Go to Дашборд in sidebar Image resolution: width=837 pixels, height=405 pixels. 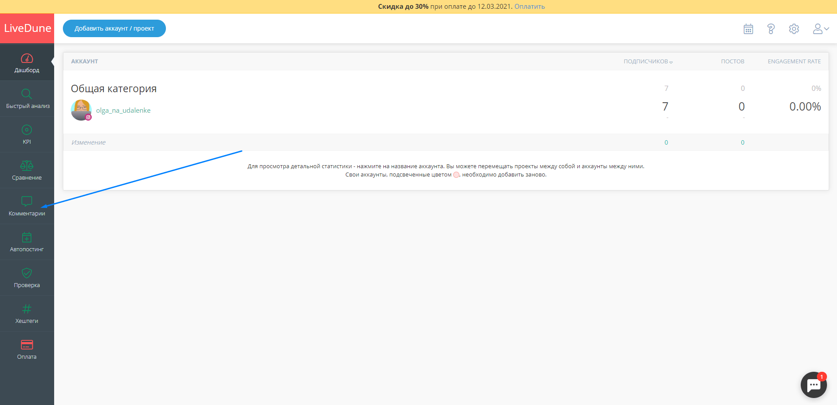[x=27, y=63]
